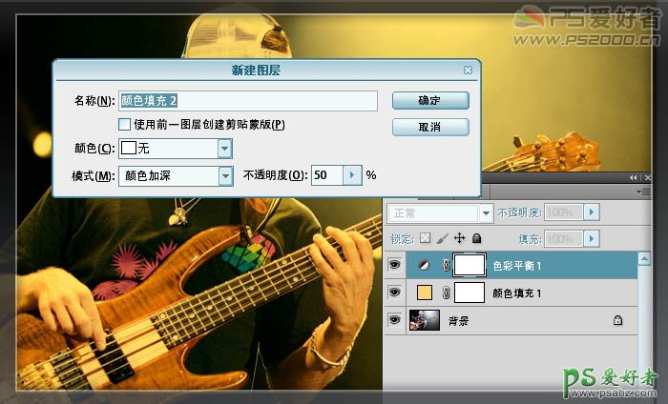Image resolution: width=668 pixels, height=404 pixels.
Task: Click the lock image pixels brush icon
Action: [x=442, y=238]
